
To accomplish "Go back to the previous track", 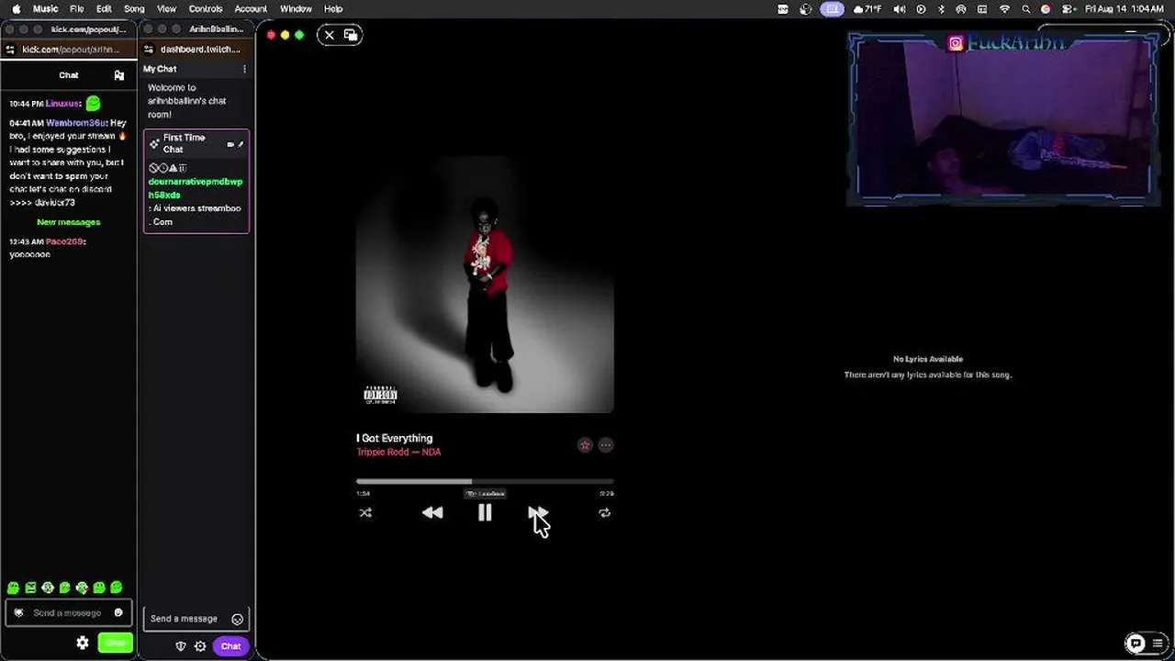I will point(432,513).
